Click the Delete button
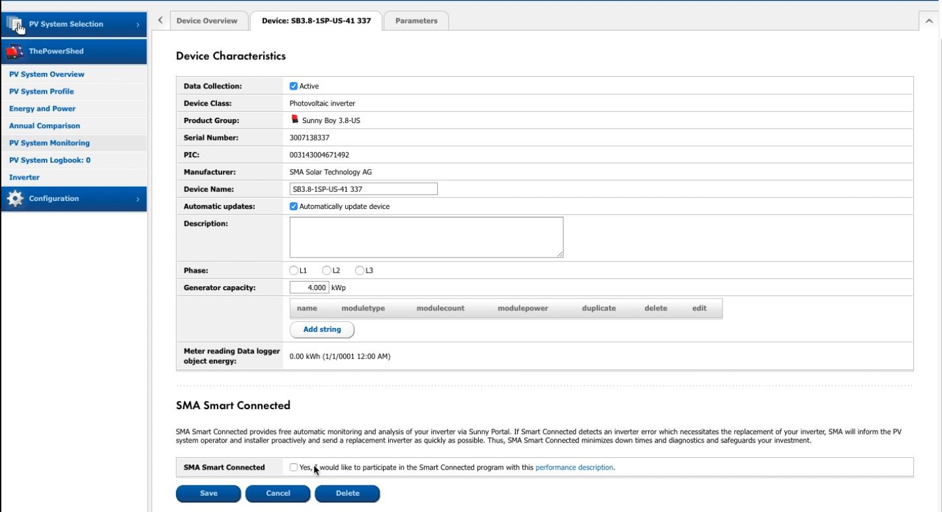942x512 pixels. pyautogui.click(x=347, y=494)
